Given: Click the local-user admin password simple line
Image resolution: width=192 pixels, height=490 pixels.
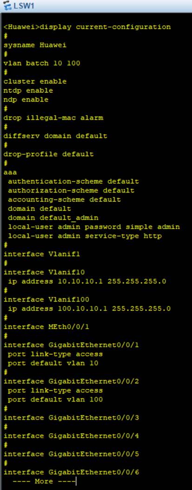Looking at the screenshot, I should 94,227.
